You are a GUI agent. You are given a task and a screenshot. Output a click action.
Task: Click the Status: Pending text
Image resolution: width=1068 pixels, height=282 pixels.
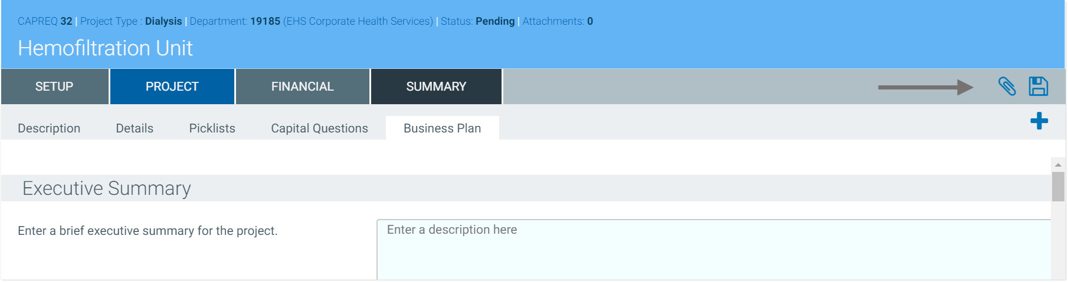click(x=477, y=21)
